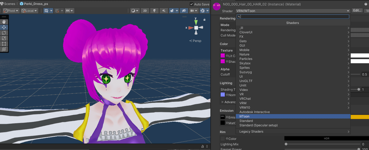Select the lilToon shader
Screen dimensions: 369x150
pos(293,116)
